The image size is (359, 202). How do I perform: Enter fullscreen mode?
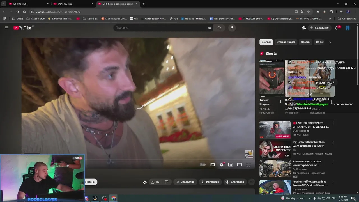[x=248, y=165]
